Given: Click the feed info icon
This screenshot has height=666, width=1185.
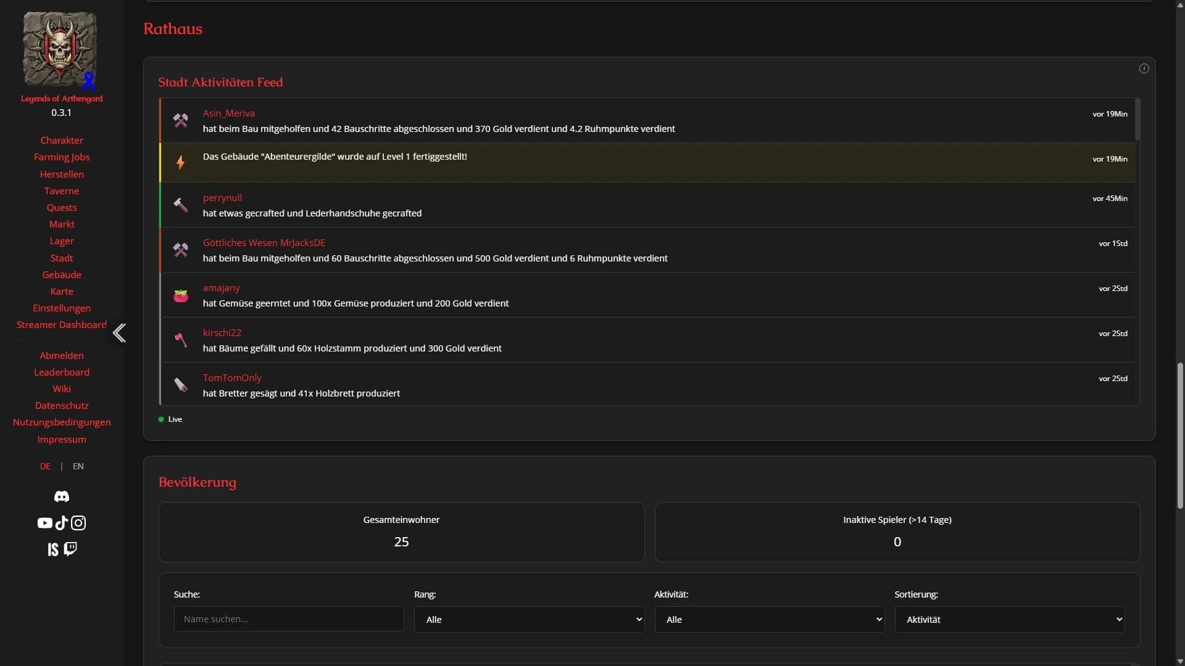Looking at the screenshot, I should pyautogui.click(x=1144, y=68).
